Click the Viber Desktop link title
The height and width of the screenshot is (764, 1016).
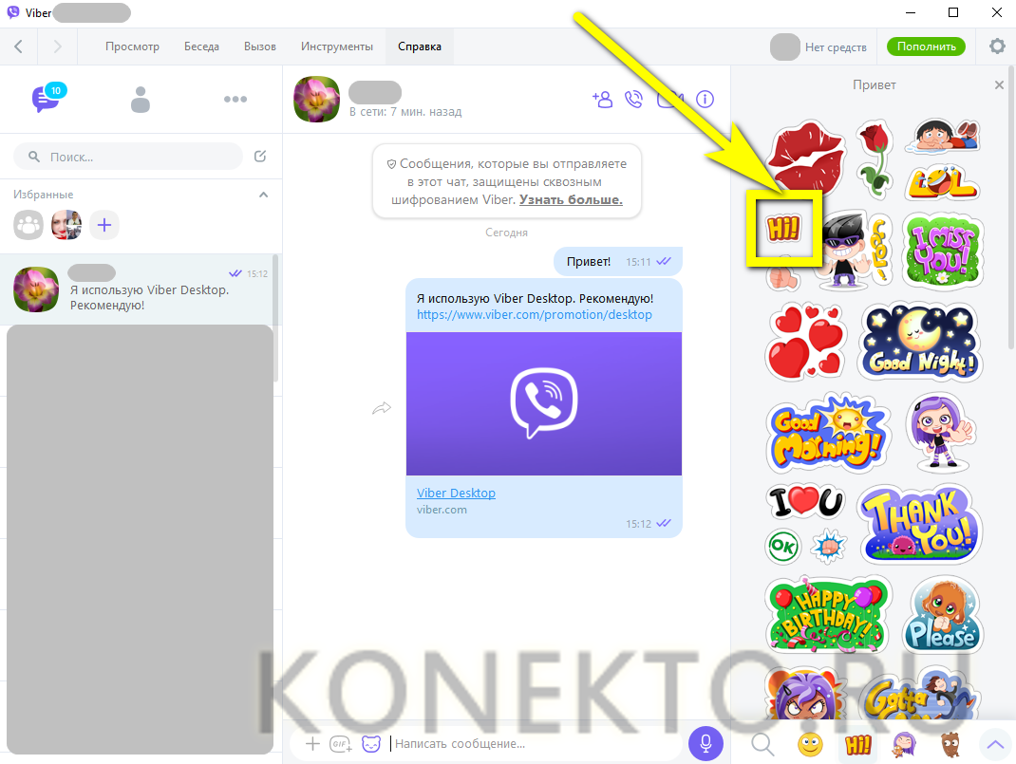coord(456,493)
